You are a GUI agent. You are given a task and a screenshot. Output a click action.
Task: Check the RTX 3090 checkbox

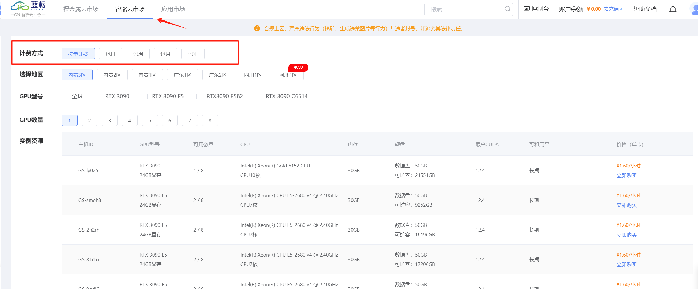[x=98, y=96]
